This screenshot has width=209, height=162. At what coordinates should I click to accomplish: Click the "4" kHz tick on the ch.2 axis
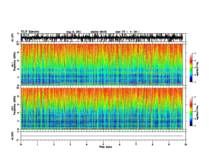point(18,113)
